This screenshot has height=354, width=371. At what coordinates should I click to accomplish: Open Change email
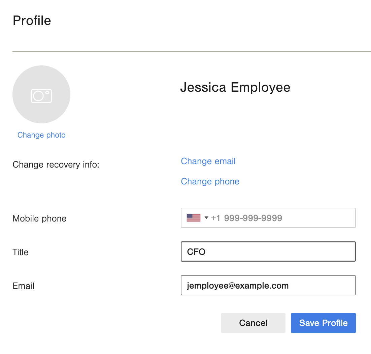coord(208,161)
